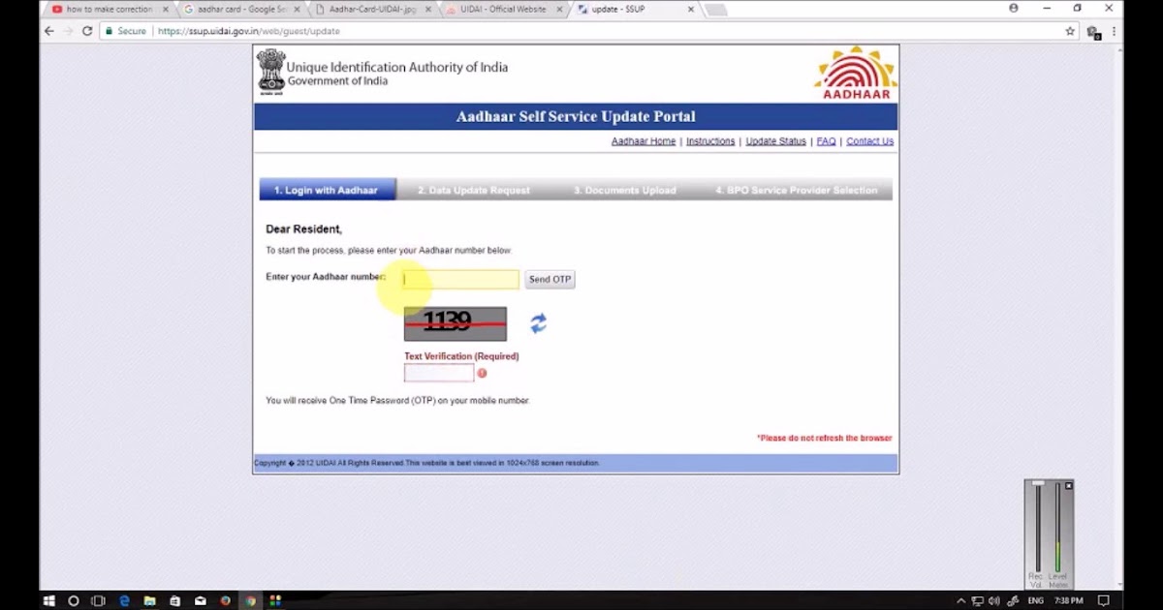Select '2. Data Update Request' step tab
Image resolution: width=1163 pixels, height=610 pixels.
[x=474, y=190]
